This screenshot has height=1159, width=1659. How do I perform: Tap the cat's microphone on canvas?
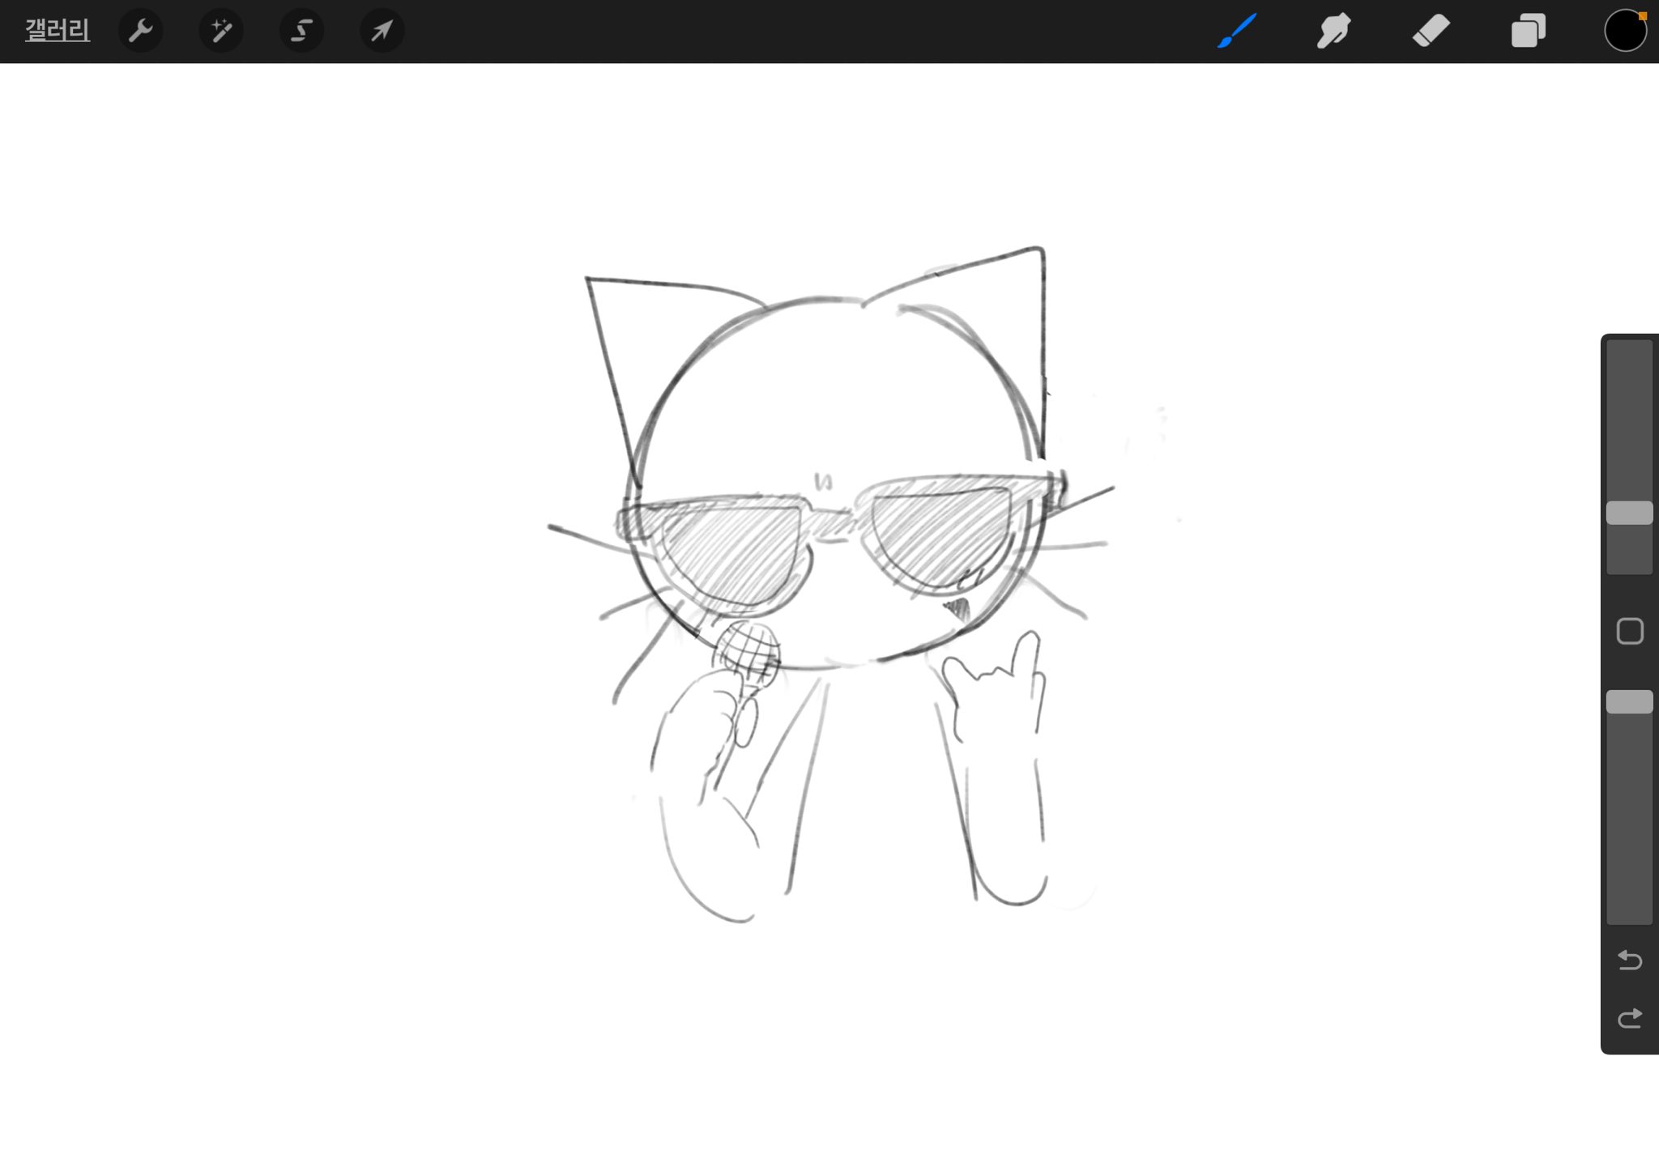click(749, 652)
